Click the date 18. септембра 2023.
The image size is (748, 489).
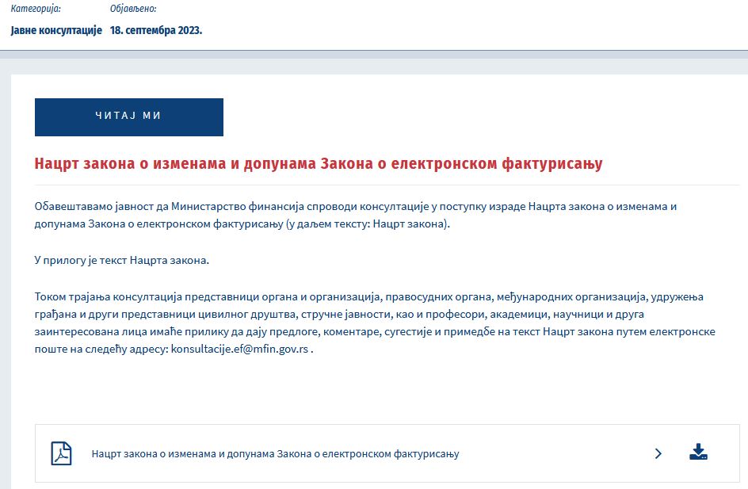pos(156,31)
